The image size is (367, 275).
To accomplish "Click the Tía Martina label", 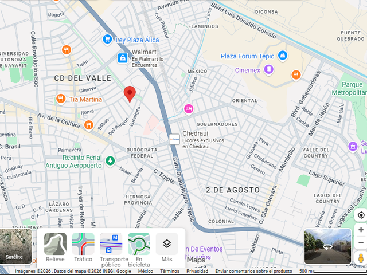I will [x=85, y=99].
